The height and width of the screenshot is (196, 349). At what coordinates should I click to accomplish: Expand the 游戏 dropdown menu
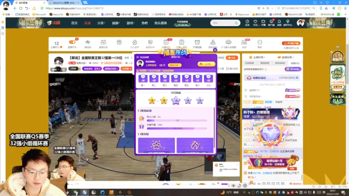tap(130, 23)
